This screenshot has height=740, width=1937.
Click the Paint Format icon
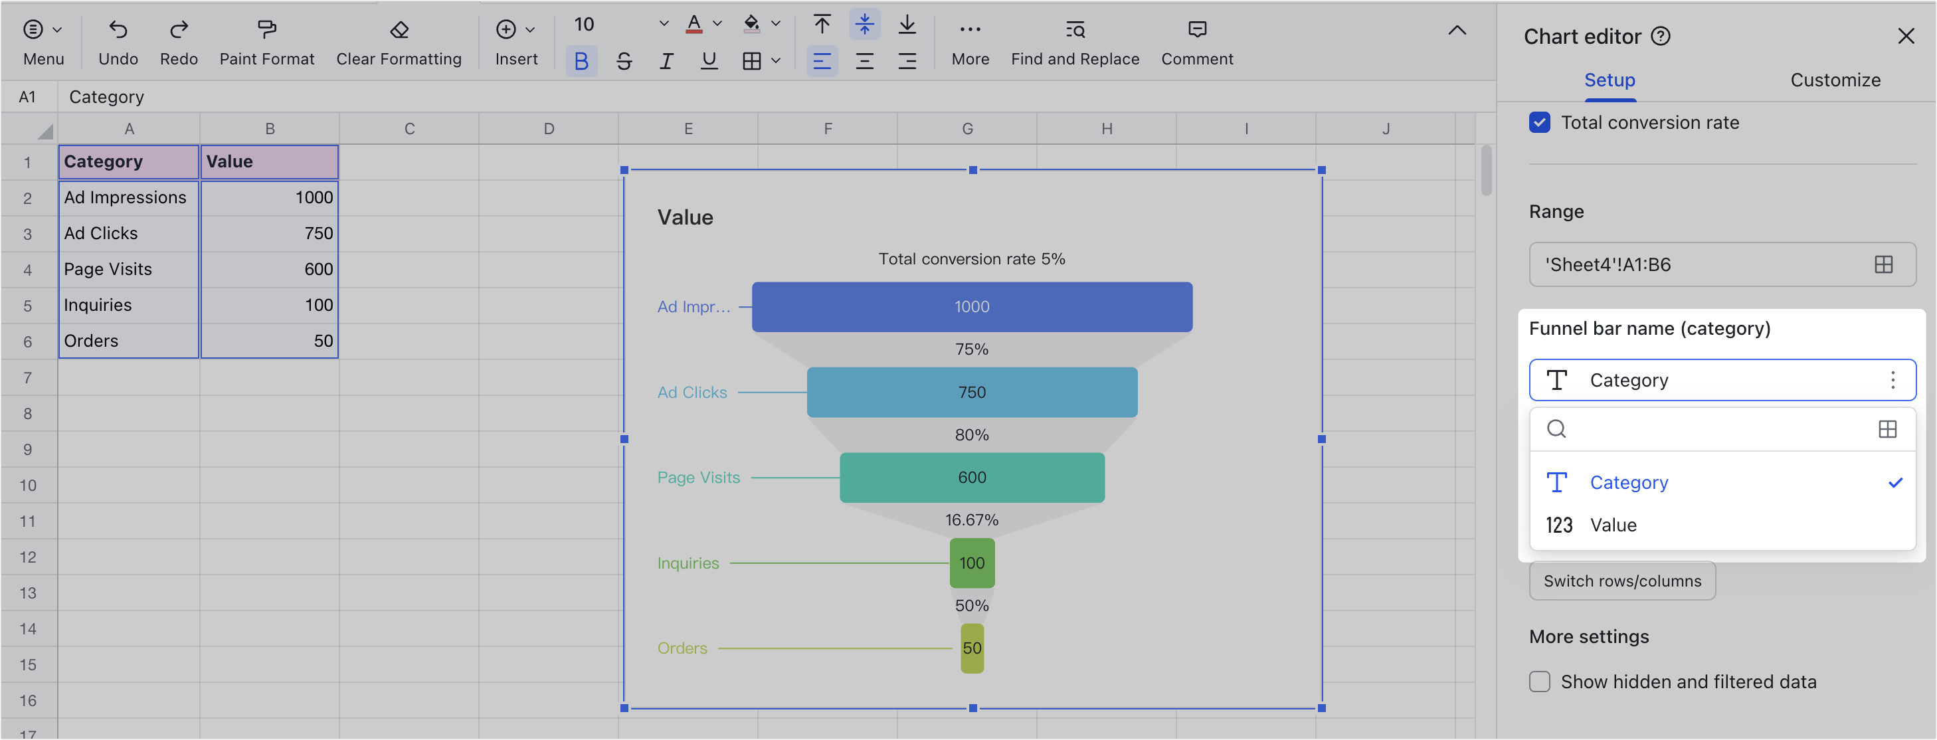266,30
